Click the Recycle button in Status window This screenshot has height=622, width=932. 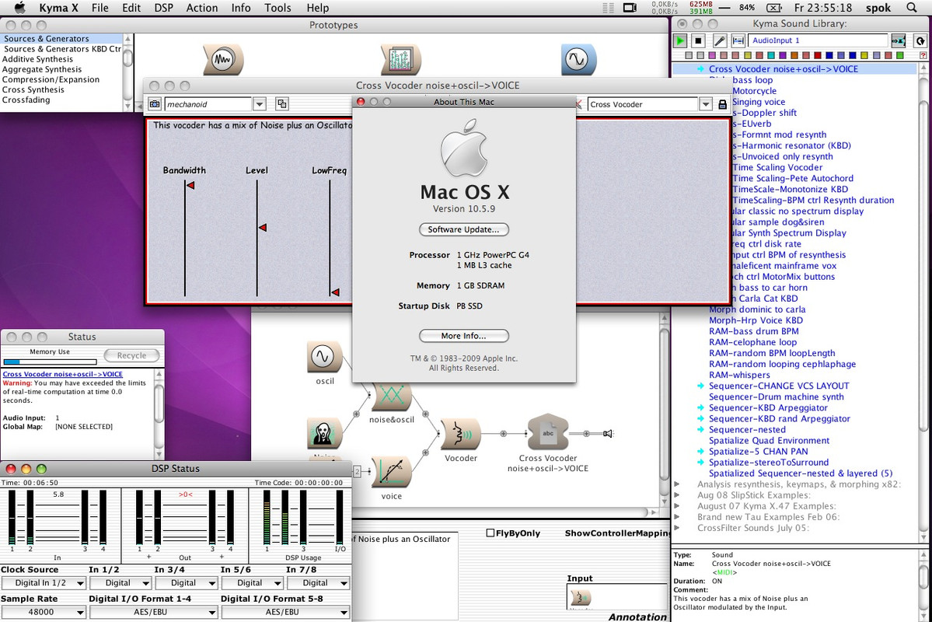pos(131,355)
